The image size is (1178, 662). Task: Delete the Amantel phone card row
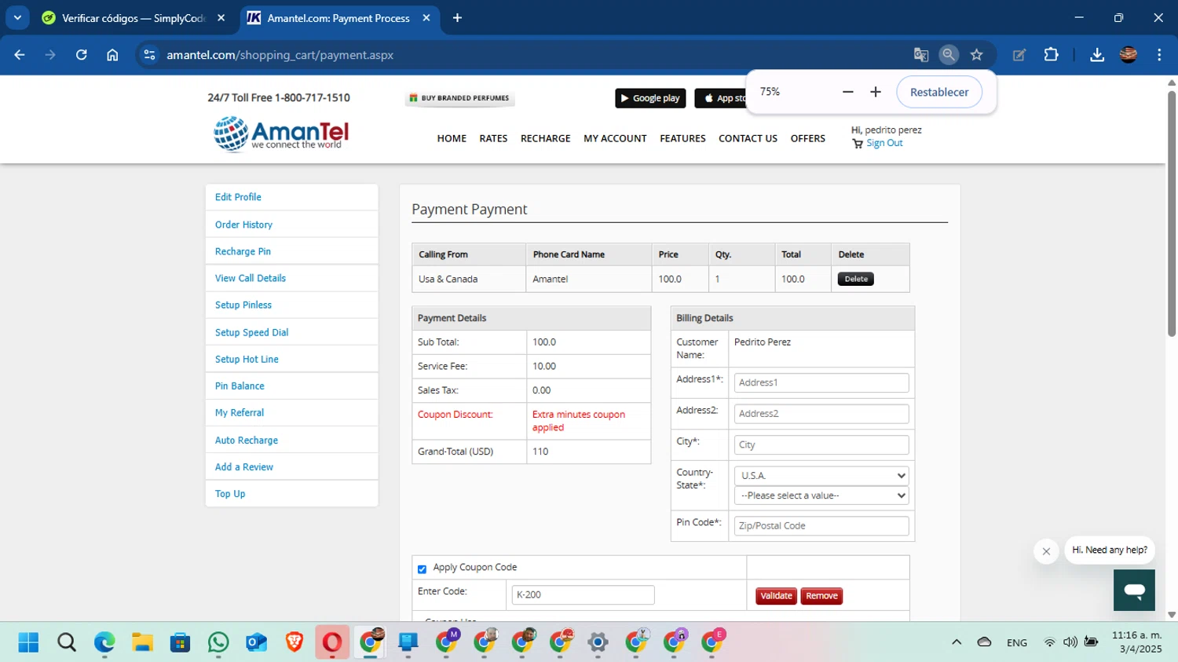(x=855, y=279)
